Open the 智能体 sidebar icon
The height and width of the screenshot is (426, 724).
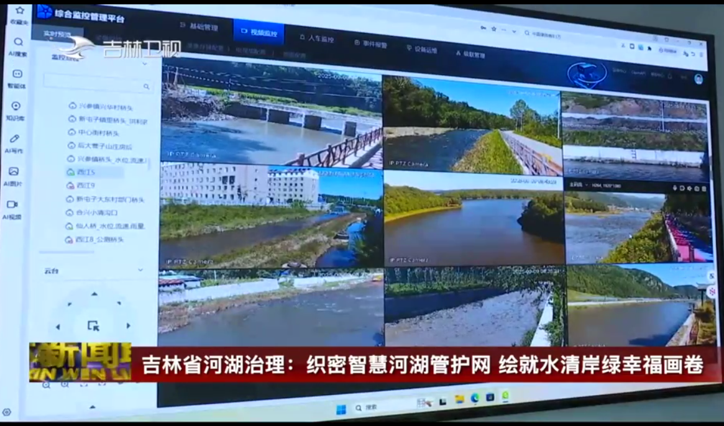tap(17, 74)
